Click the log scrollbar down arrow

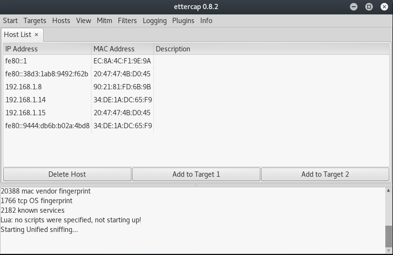389,251
